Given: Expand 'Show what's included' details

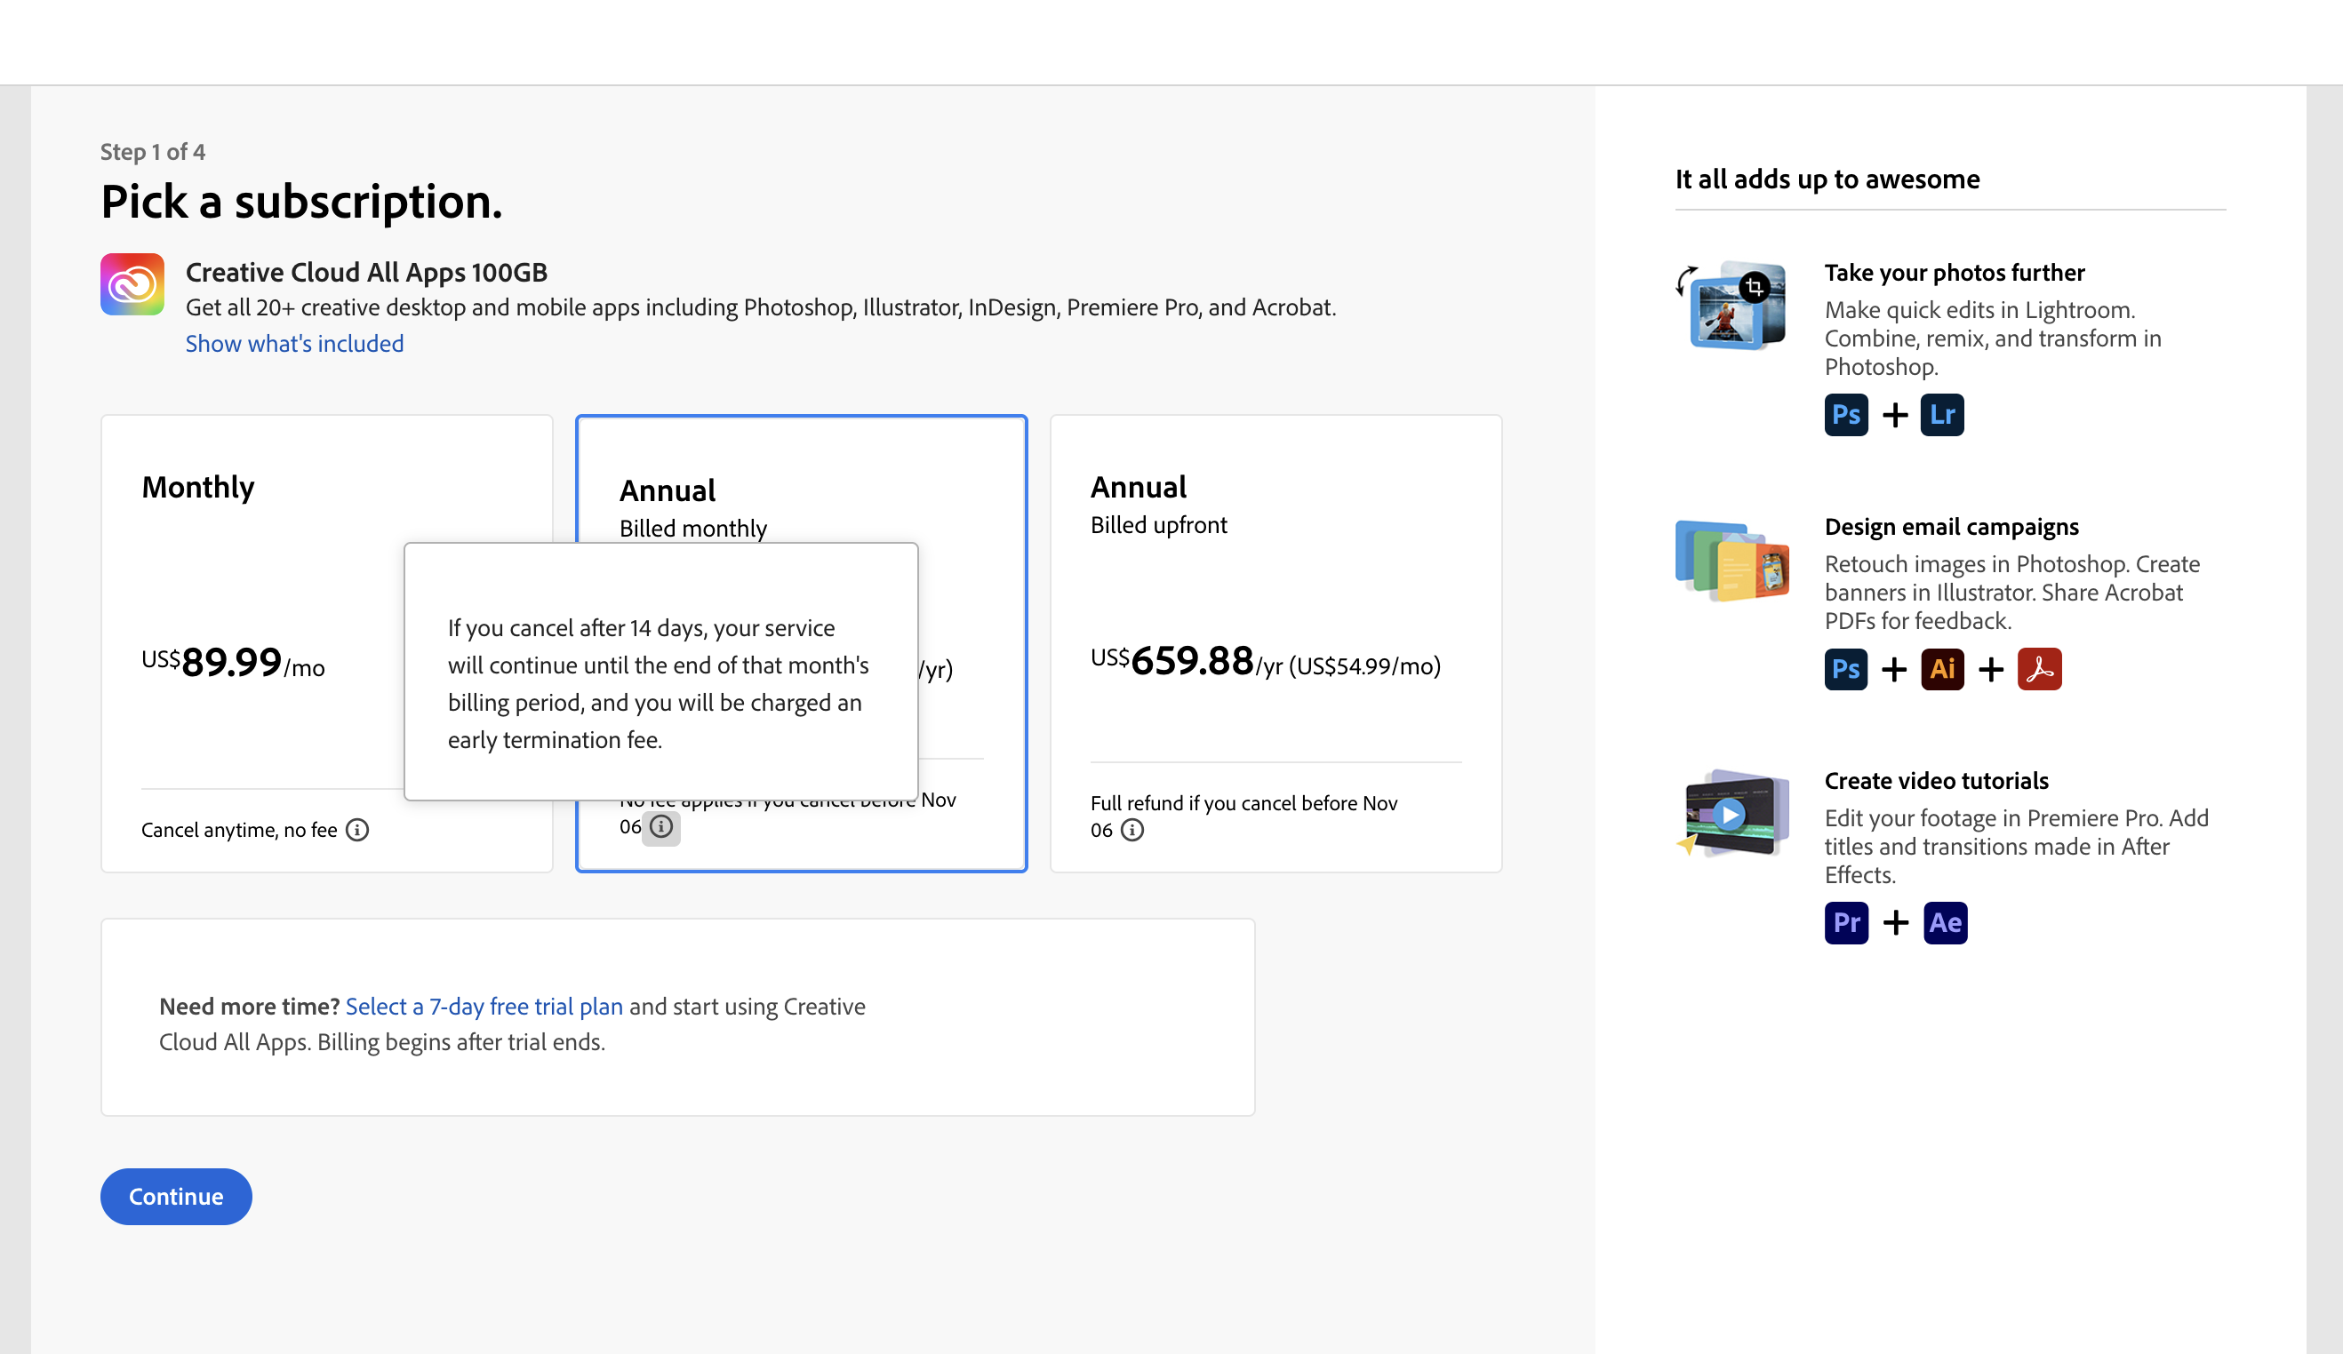Looking at the screenshot, I should tap(294, 344).
